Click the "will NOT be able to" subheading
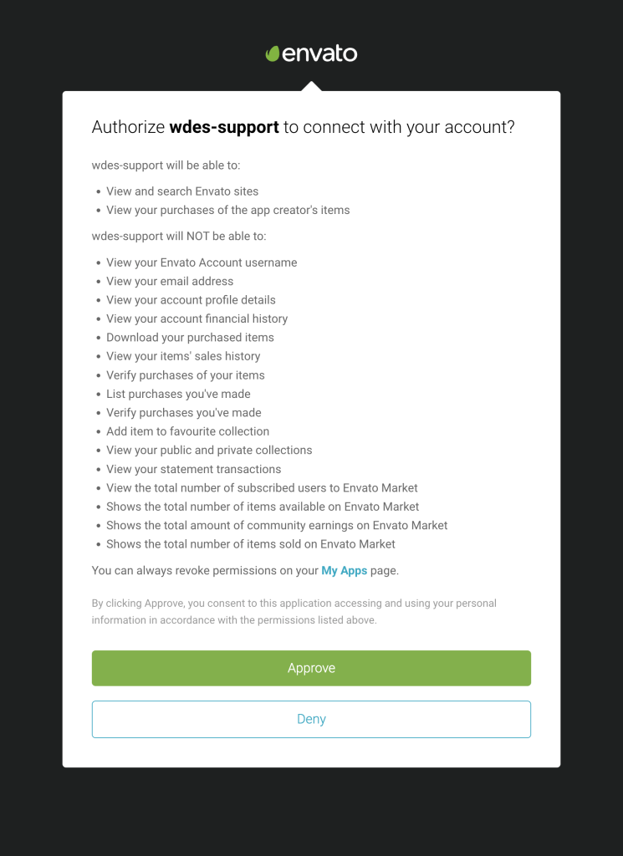The height and width of the screenshot is (856, 623). [x=179, y=237]
